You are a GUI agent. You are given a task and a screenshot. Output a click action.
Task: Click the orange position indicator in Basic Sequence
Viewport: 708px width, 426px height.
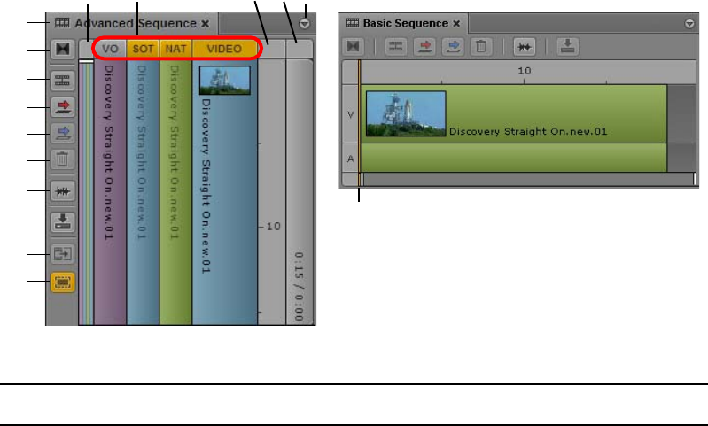pos(360,123)
